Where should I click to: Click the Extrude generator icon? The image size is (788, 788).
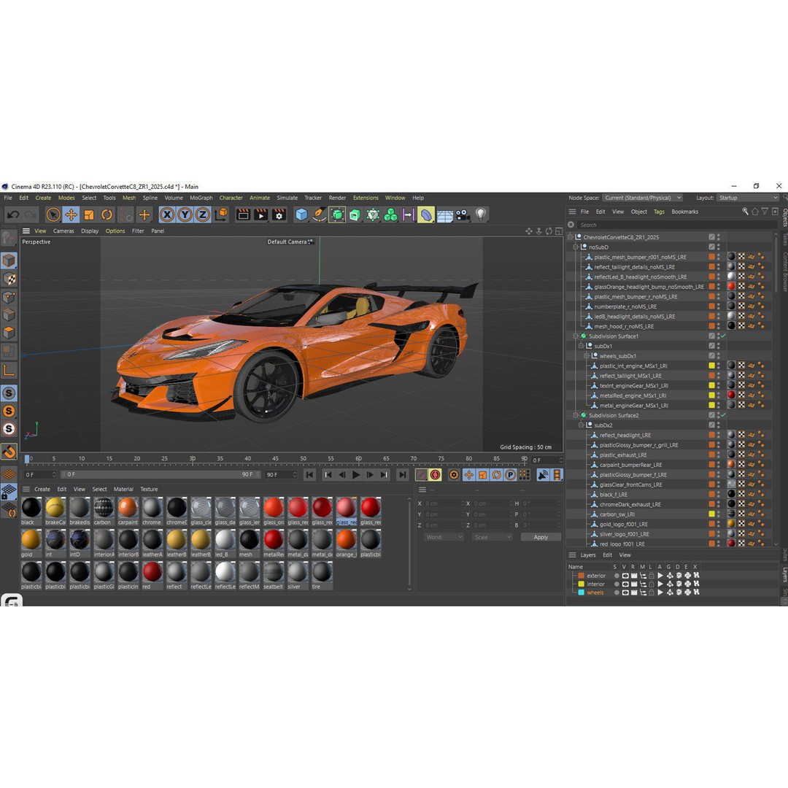click(x=355, y=215)
